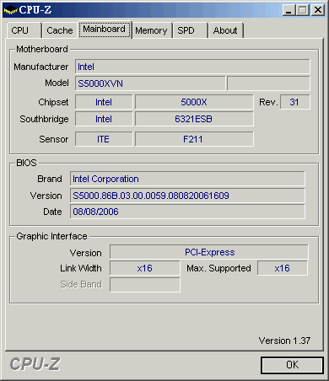Click the Manufacturer field showing Intel
This screenshot has width=329, height=381.
[x=192, y=67]
